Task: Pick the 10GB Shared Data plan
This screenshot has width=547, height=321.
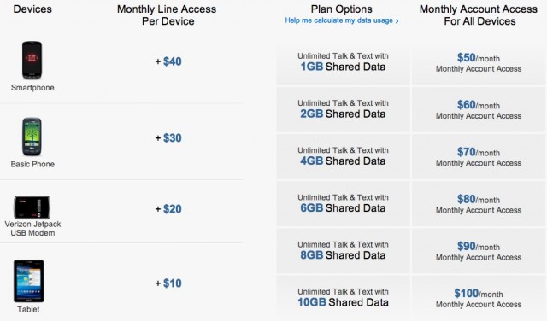Action: (x=343, y=297)
